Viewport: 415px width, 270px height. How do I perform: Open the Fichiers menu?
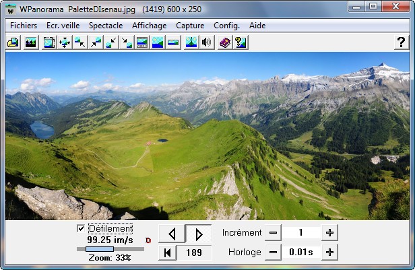(x=24, y=26)
